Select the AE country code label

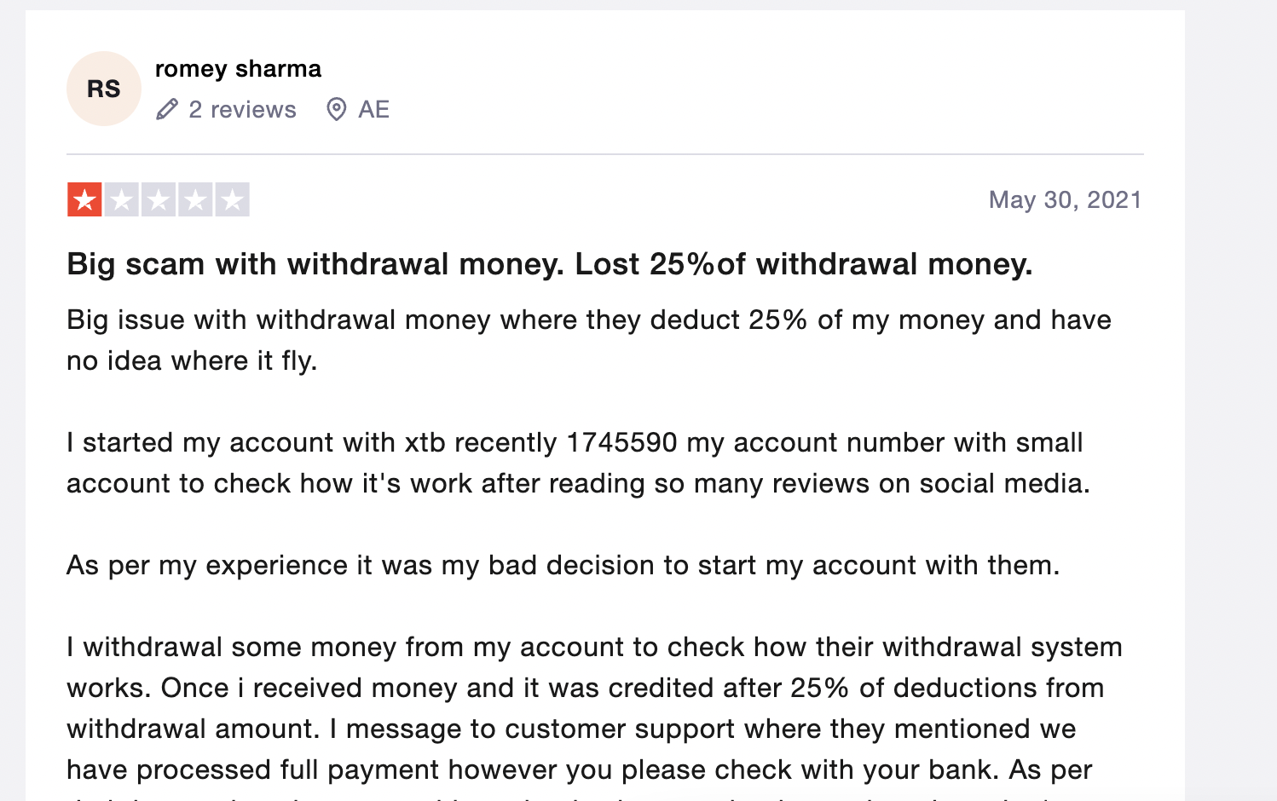pyautogui.click(x=373, y=109)
